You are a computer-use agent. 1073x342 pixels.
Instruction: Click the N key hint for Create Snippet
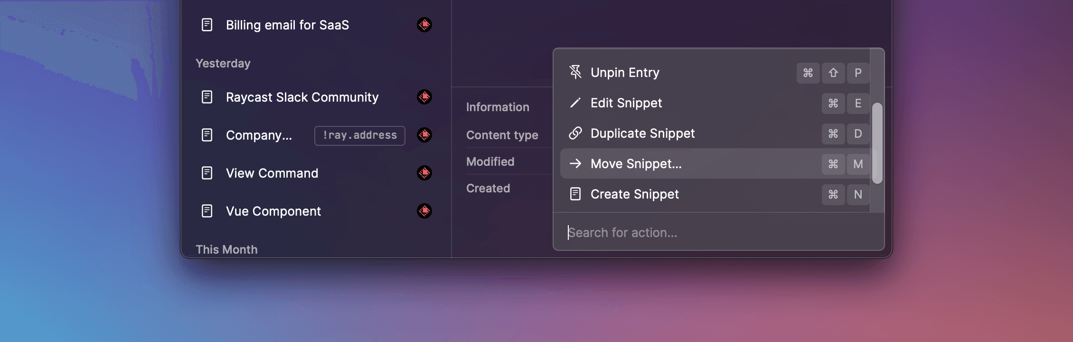(x=858, y=194)
